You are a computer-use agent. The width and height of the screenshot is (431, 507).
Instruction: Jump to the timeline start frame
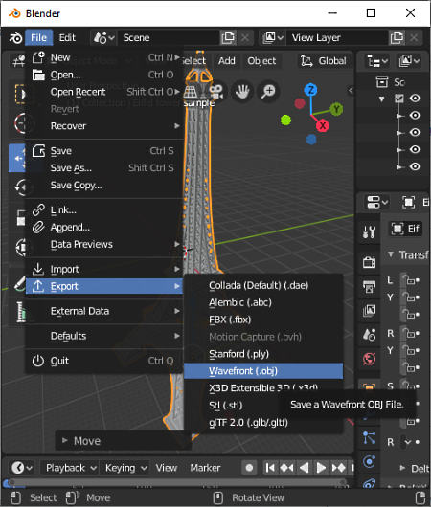coord(270,468)
